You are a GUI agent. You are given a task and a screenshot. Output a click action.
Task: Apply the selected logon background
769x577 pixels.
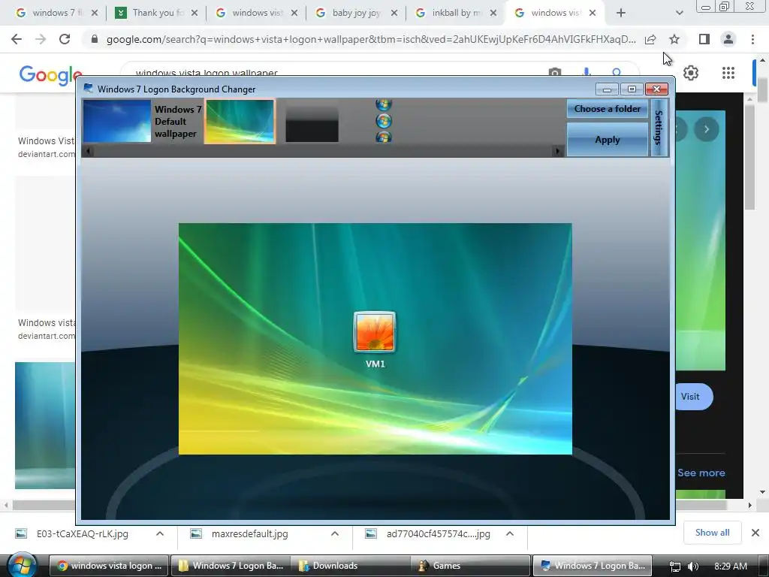pos(607,140)
